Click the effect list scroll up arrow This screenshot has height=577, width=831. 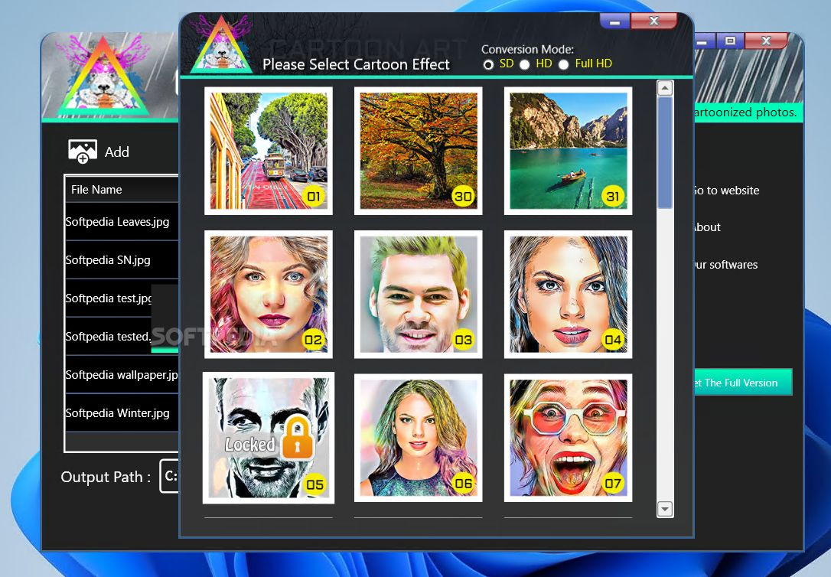(x=665, y=88)
